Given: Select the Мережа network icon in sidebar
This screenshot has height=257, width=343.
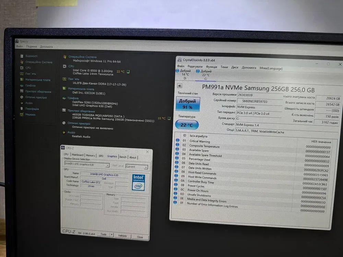Looking at the screenshot, I should [22, 114].
